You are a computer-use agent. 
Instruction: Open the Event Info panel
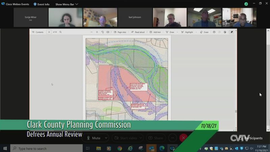tap(41, 4)
